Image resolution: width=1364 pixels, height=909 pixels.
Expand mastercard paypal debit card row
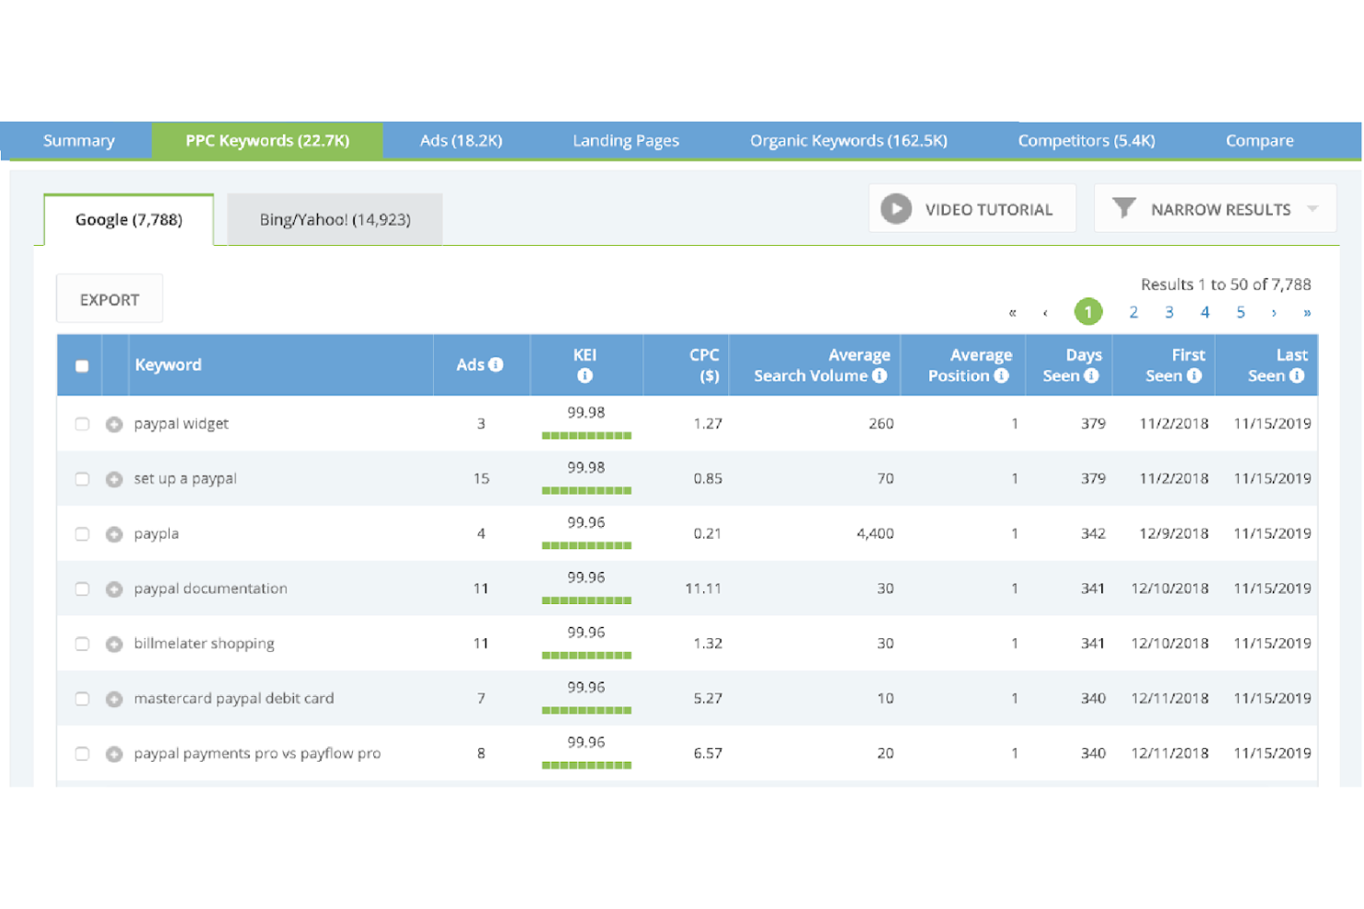point(114,699)
